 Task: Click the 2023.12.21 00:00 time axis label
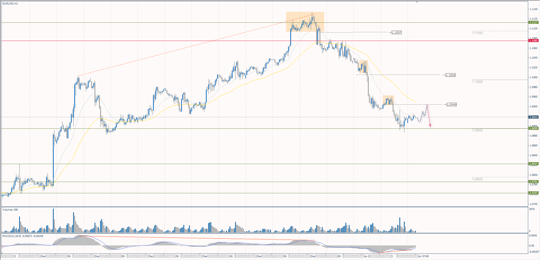coord(192,256)
